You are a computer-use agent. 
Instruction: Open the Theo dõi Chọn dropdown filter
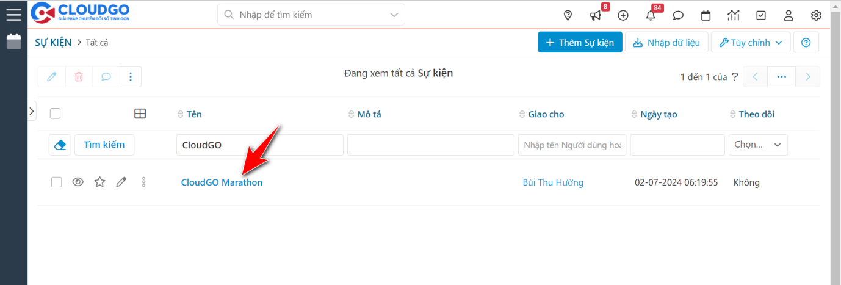click(757, 145)
